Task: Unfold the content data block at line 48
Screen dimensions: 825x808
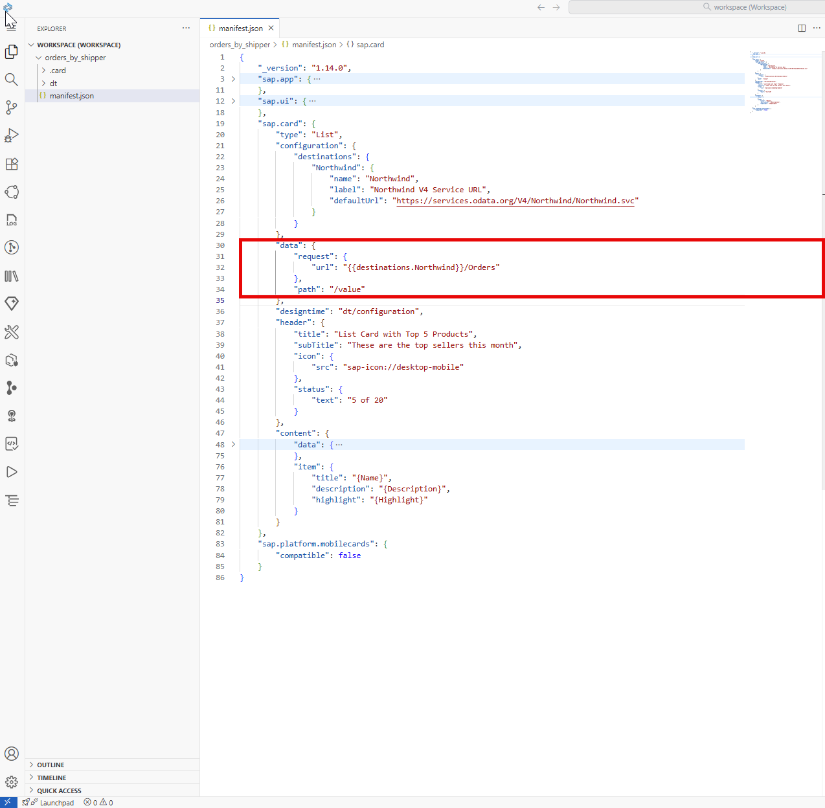Action: click(x=234, y=445)
